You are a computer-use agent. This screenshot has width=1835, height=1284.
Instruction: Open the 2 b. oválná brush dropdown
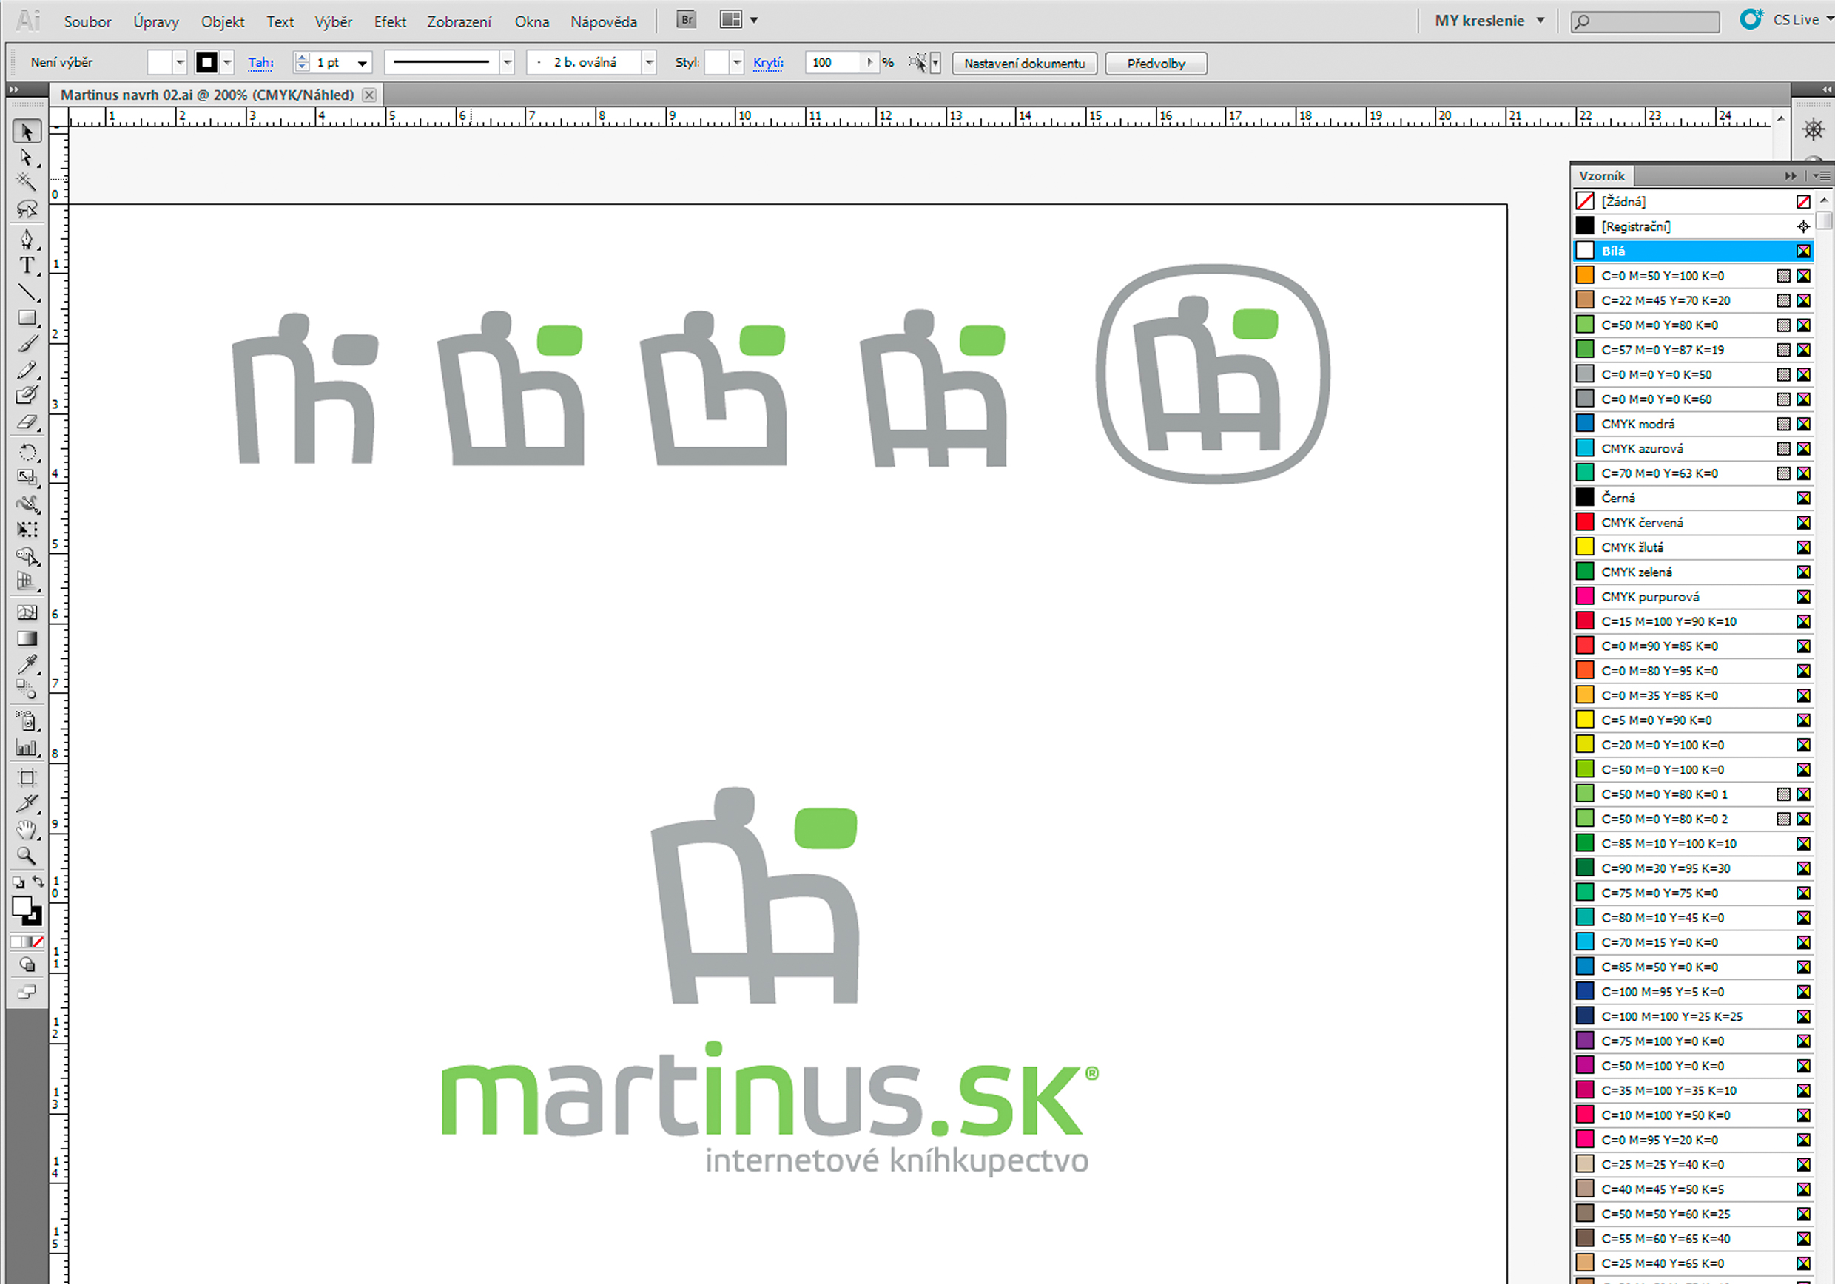click(649, 62)
